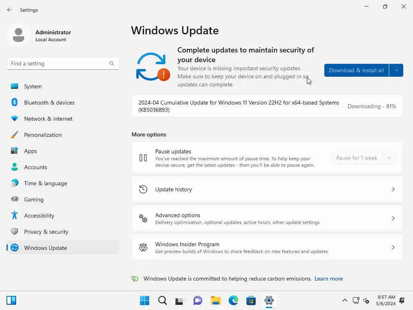Navigate to Privacy & security
413x310 pixels.
[x=63, y=231]
